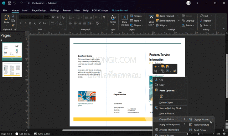
Task: Click Replace in Editing group
Action: pos(206,21)
